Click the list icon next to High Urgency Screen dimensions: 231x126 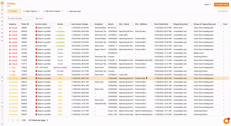(x=24, y=11)
